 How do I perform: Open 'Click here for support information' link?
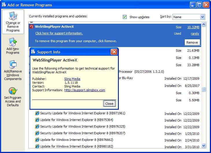tap(59, 33)
